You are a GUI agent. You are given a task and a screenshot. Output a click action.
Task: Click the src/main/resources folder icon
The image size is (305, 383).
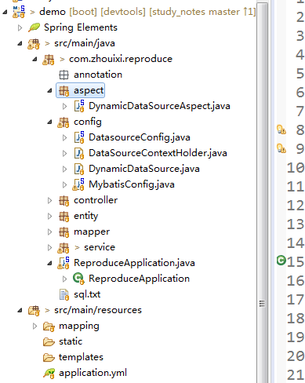coord(34,311)
